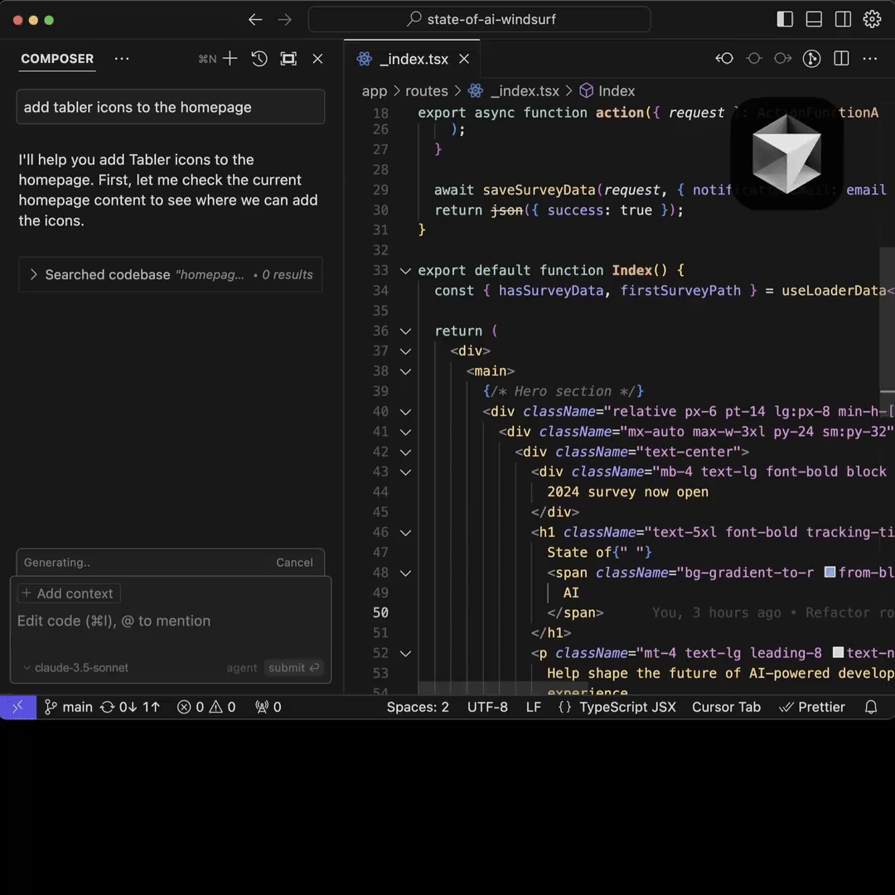The width and height of the screenshot is (895, 895).
Task: Navigate back with the left arrow
Action: [255, 20]
